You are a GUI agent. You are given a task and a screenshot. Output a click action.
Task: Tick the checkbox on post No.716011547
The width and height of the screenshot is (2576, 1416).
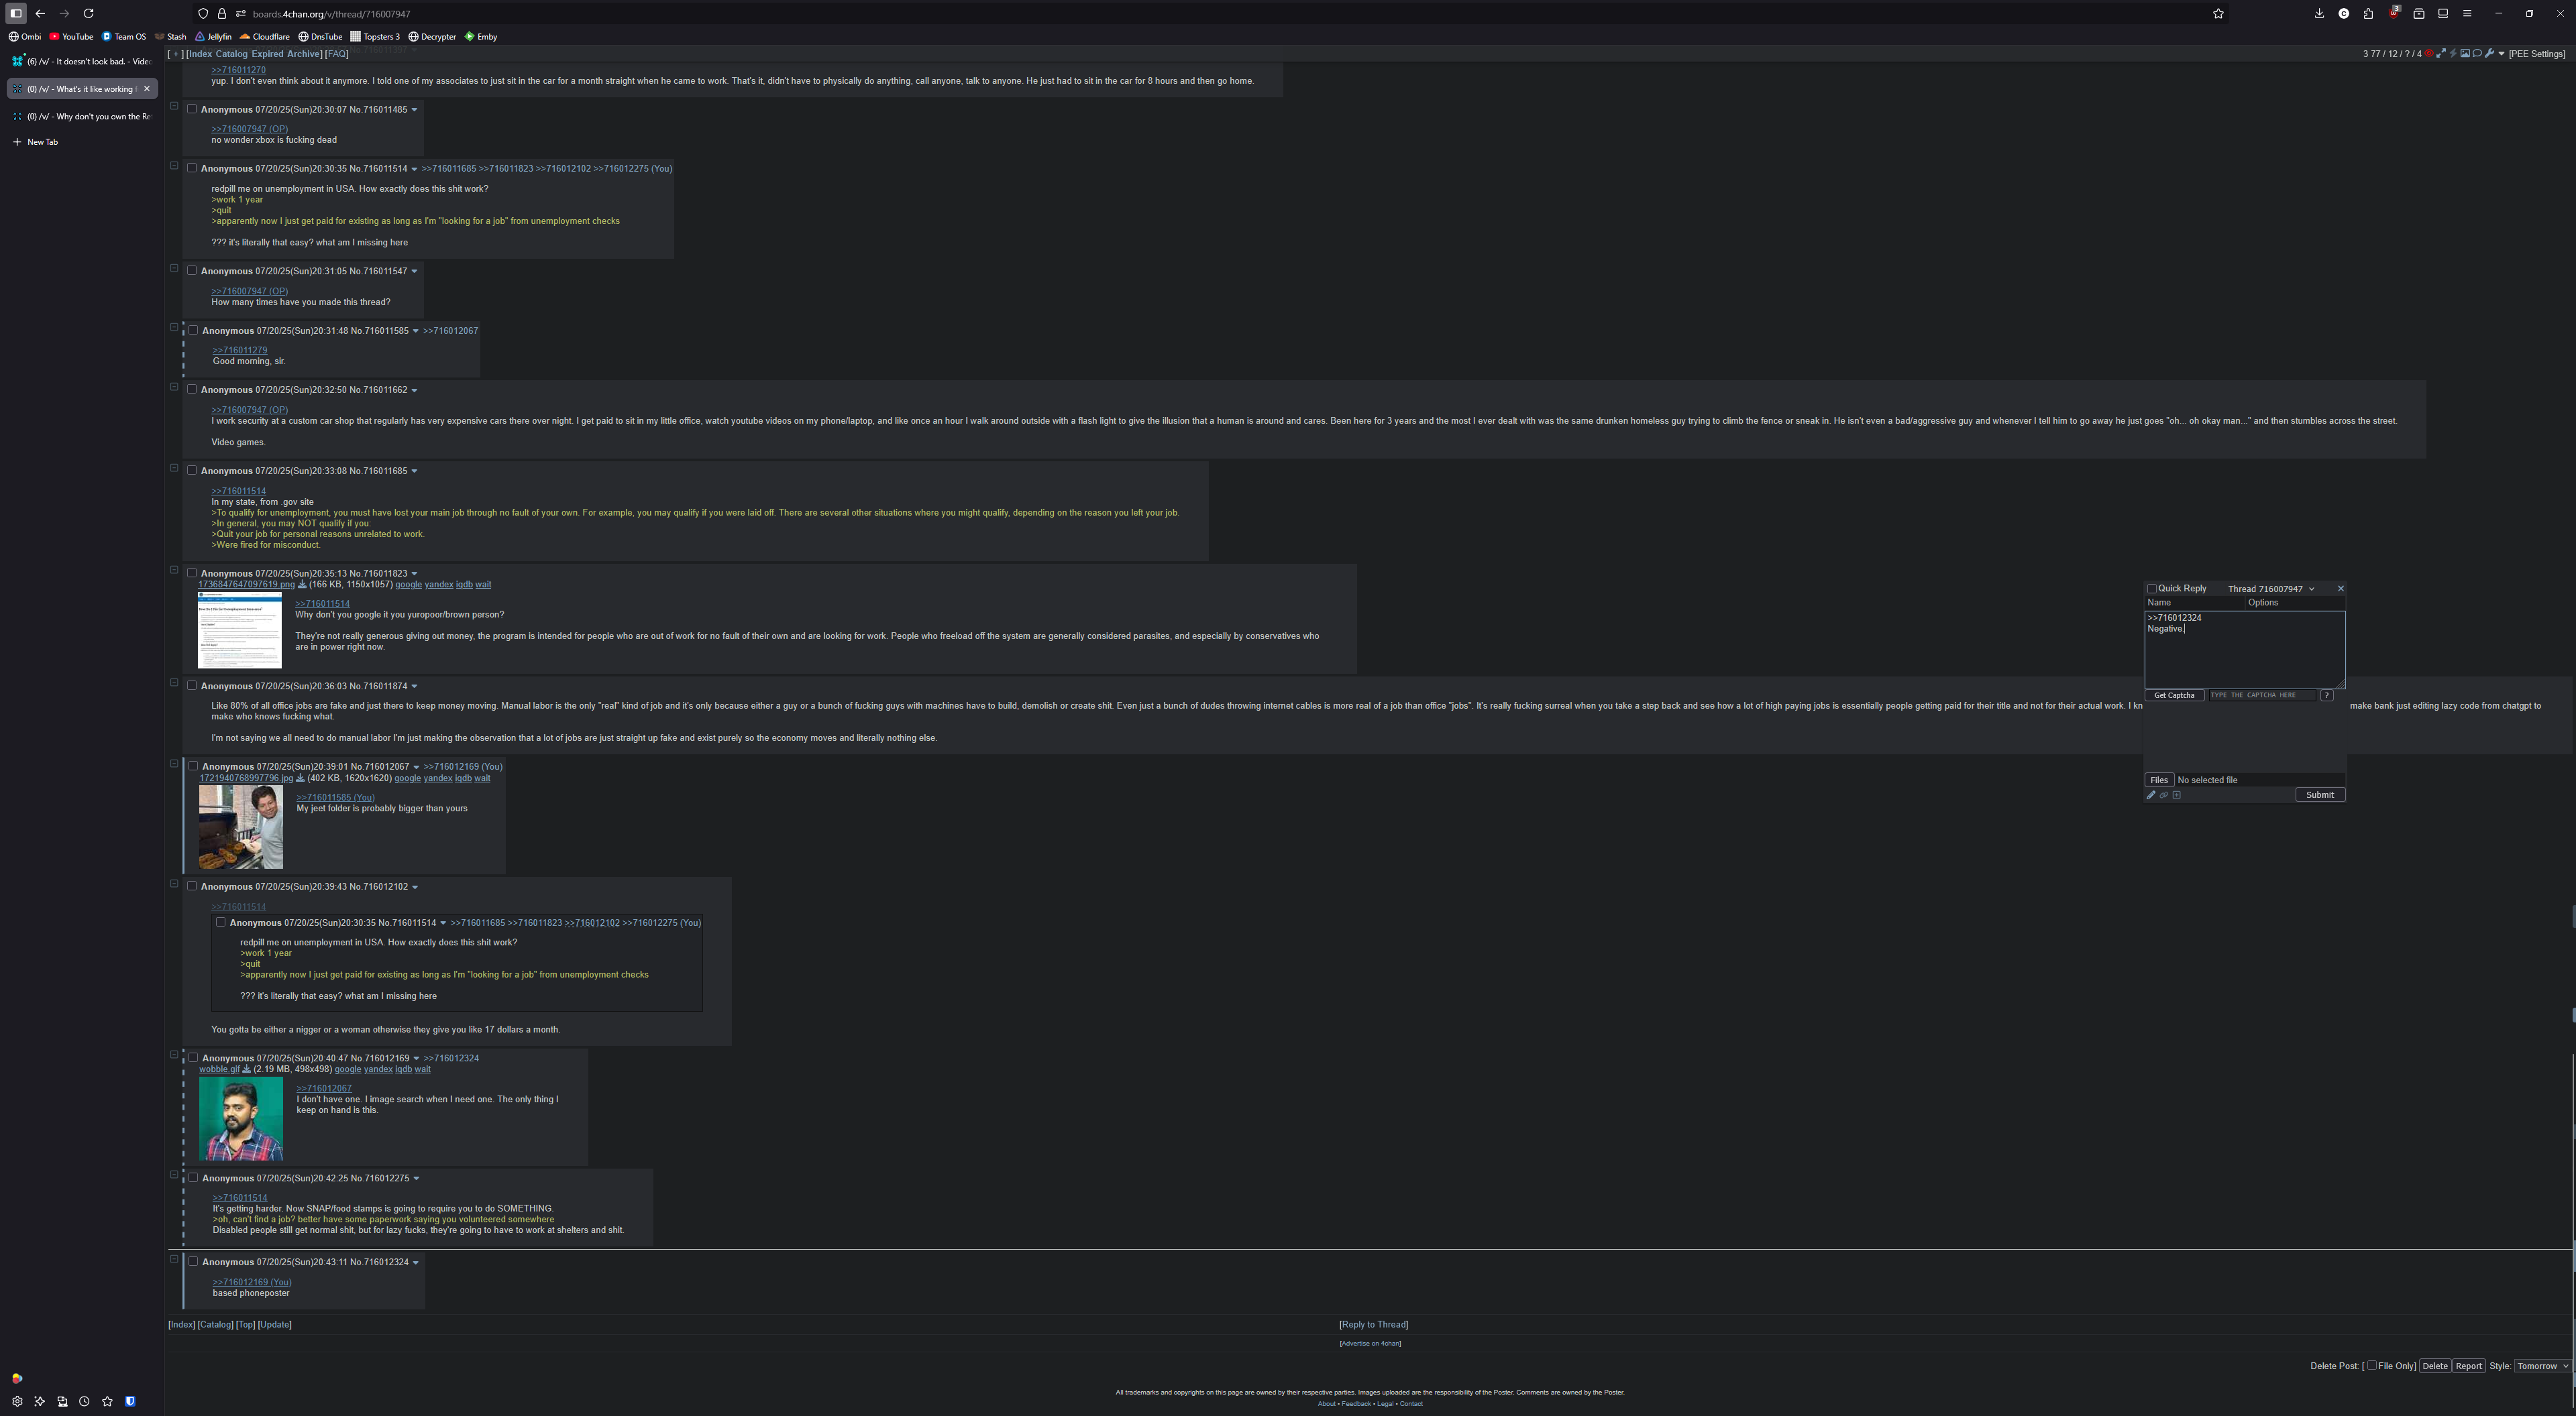pos(192,271)
